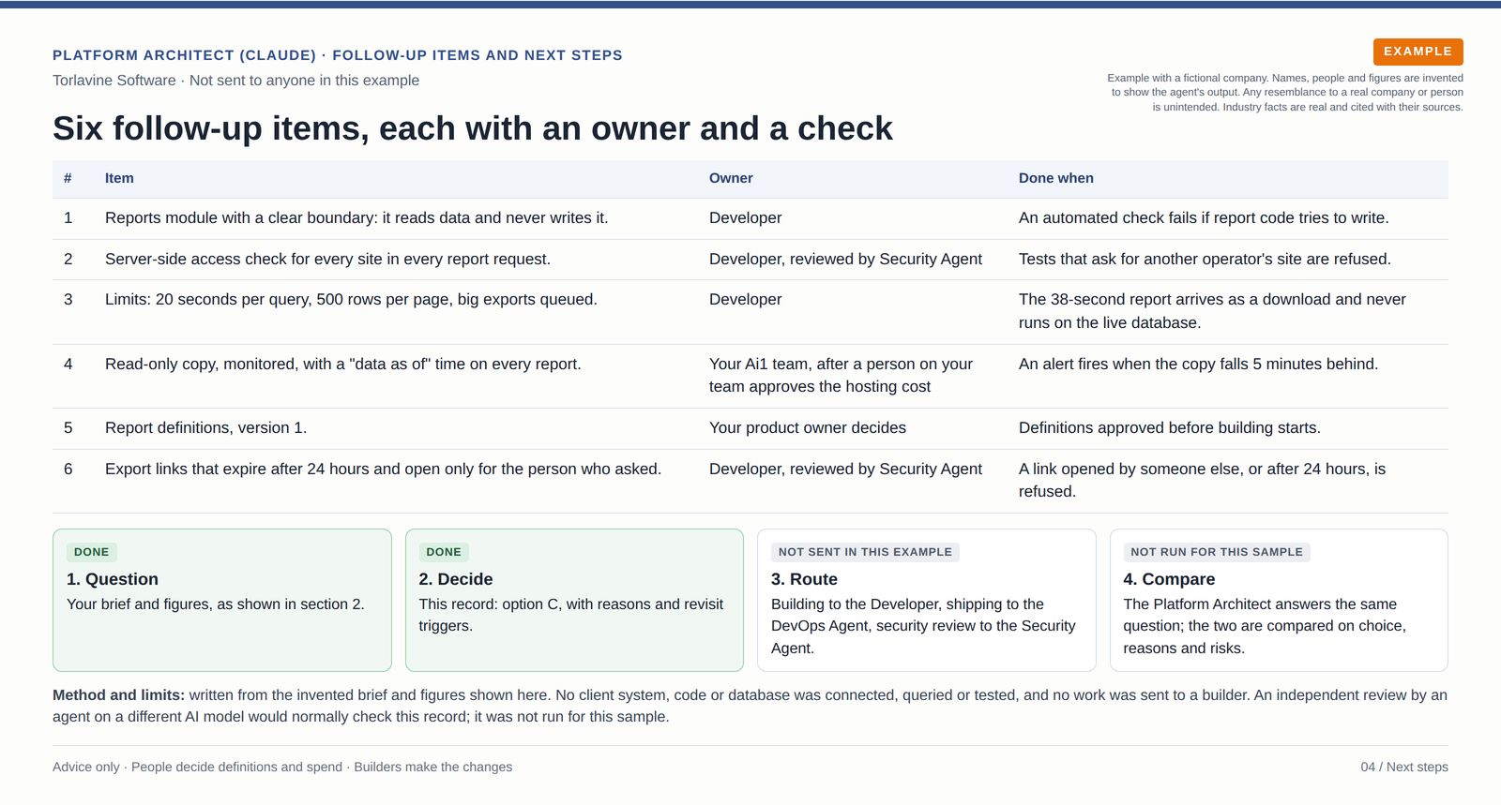
Task: Click the 'Limits: 20 seconds per query' item
Action: click(351, 299)
